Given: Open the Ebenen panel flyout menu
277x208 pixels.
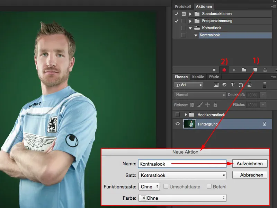Looking at the screenshot, I should pos(274,77).
